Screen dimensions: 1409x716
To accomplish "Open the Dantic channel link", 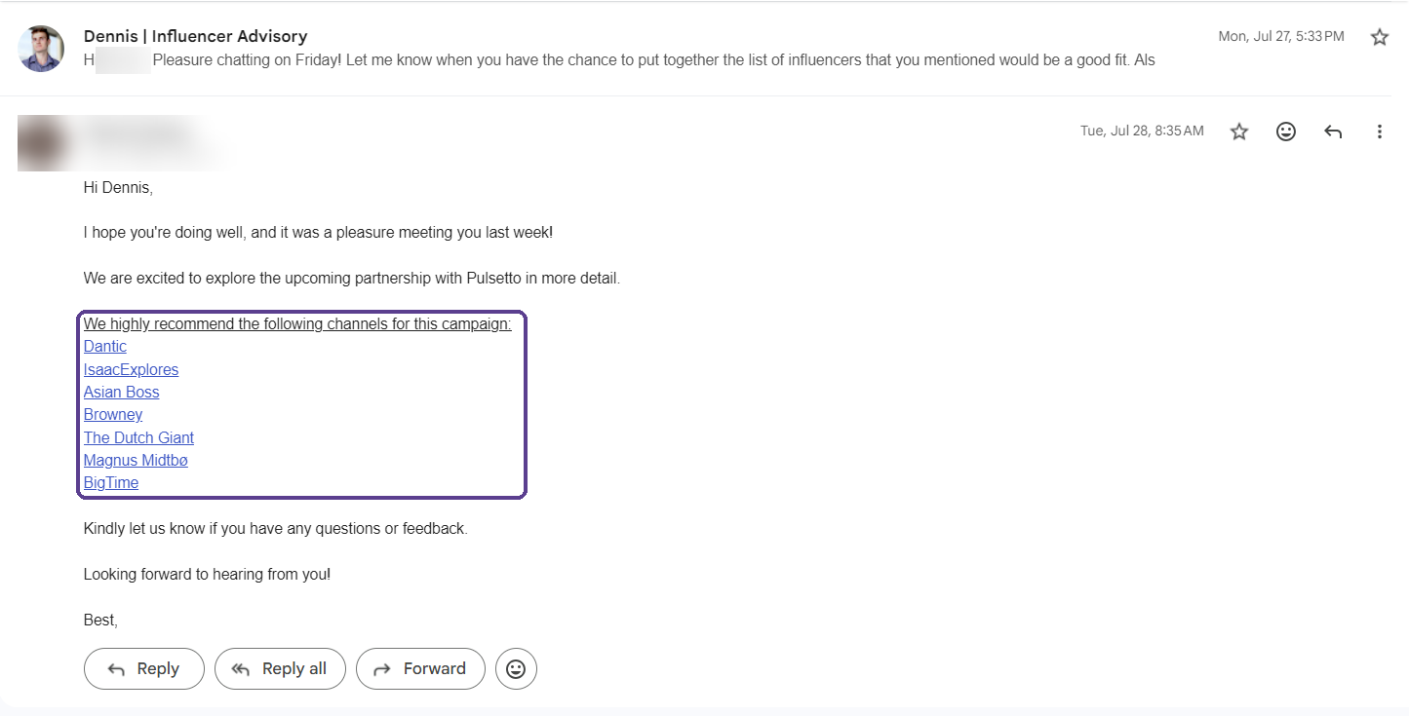I will (105, 347).
